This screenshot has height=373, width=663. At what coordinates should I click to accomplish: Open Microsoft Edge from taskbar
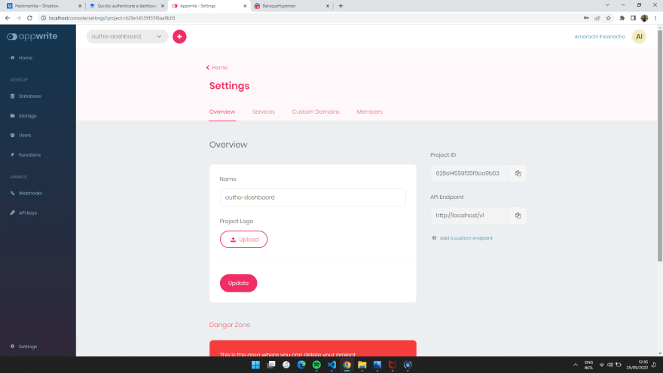301,365
